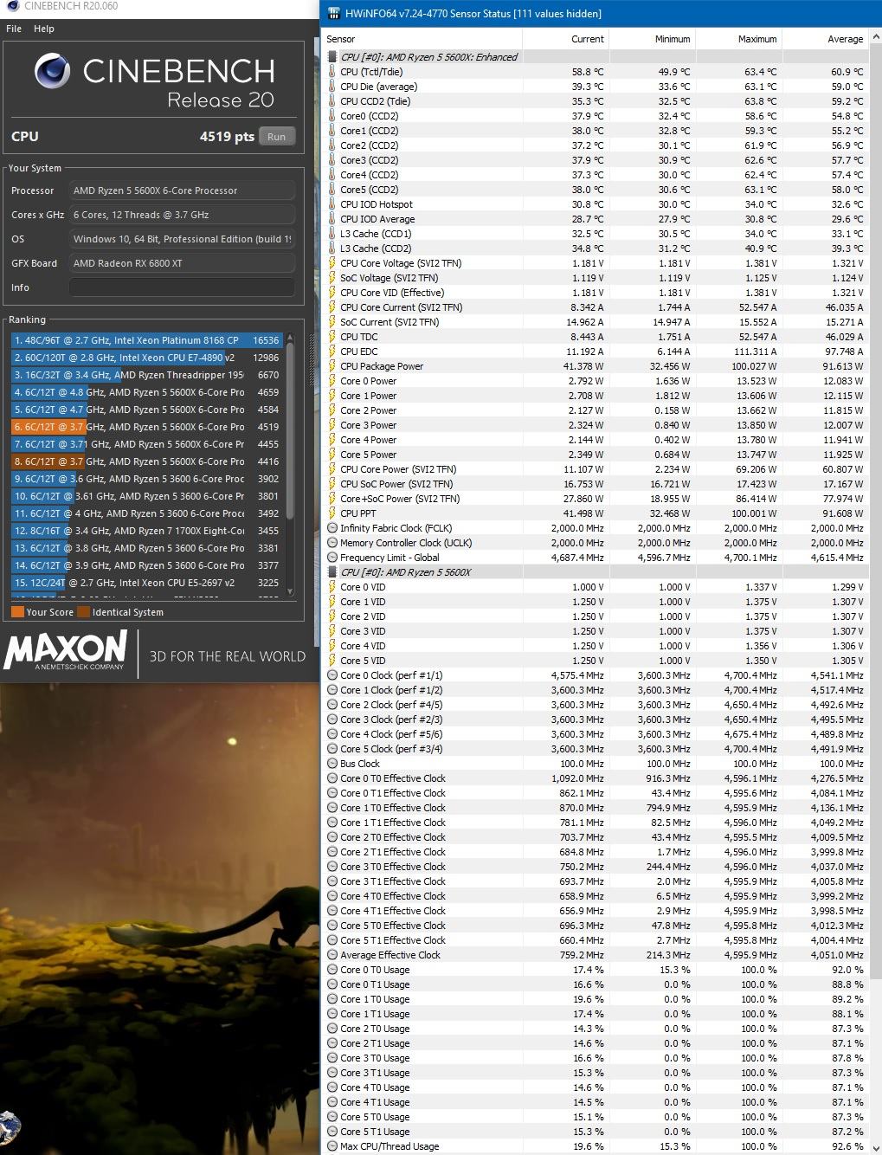
Task: Click the icon for Core 0 T0 Usage
Action: click(332, 970)
